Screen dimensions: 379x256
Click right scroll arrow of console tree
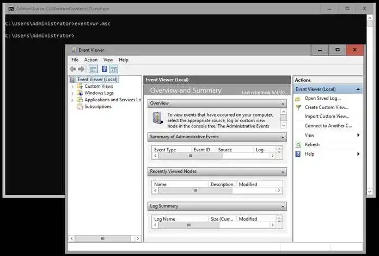(x=138, y=239)
